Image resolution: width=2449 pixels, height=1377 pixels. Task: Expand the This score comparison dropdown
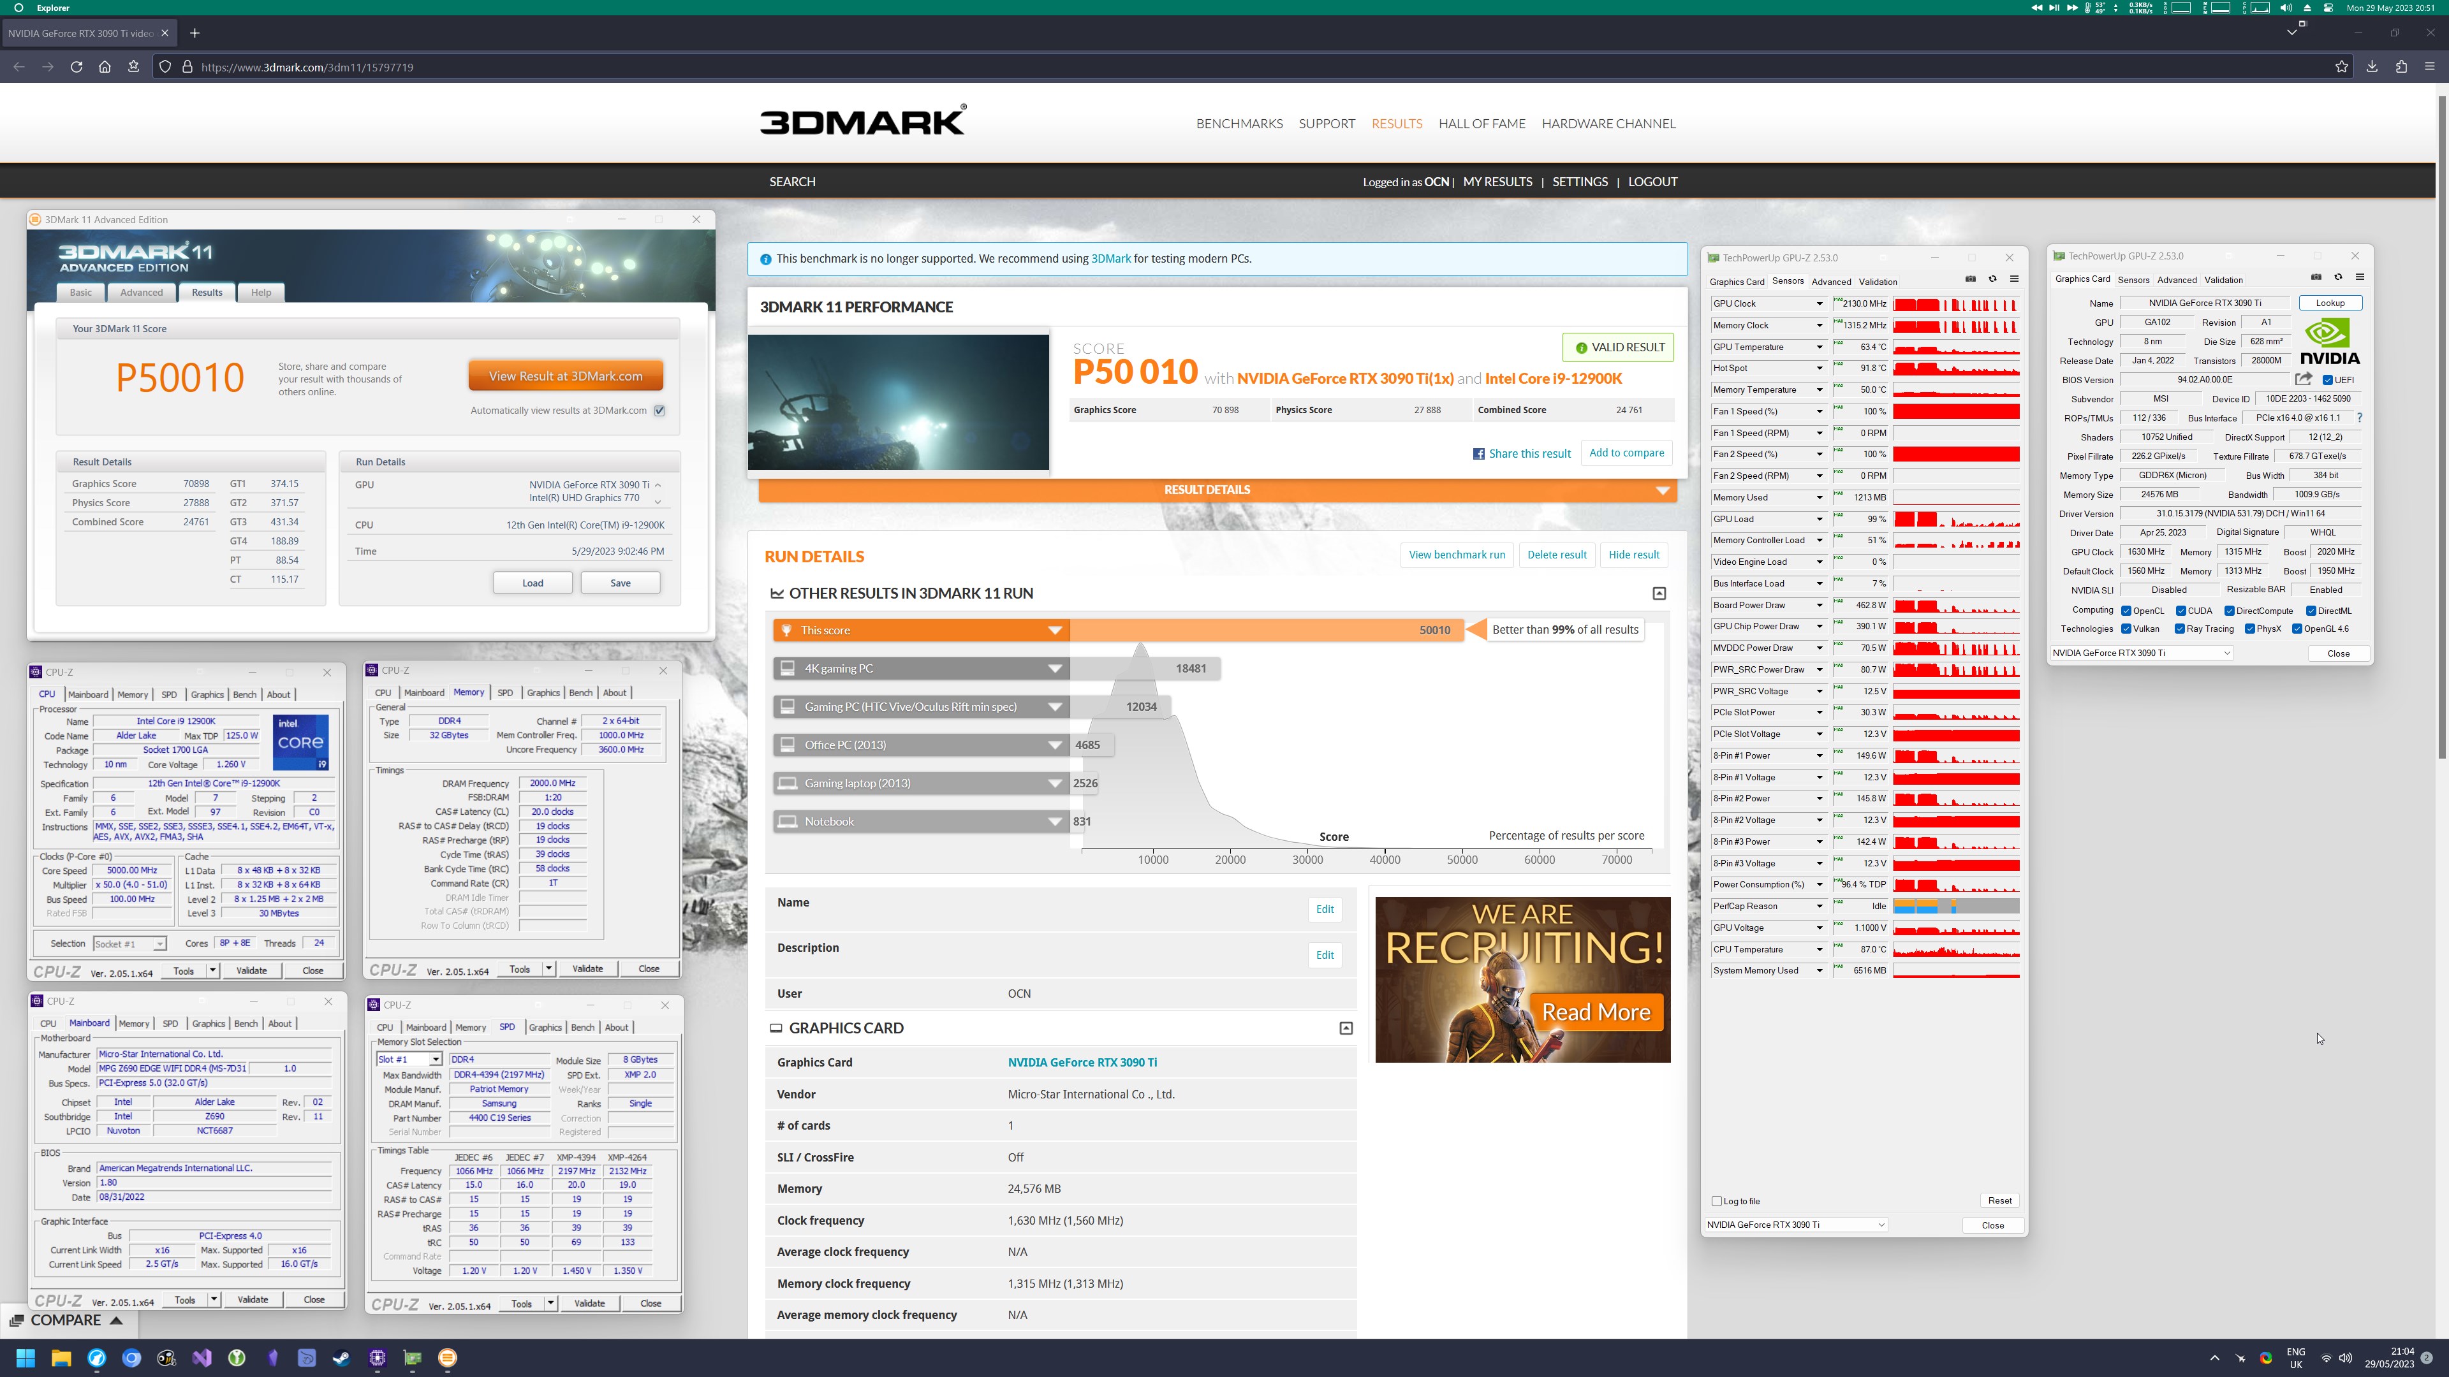[1055, 630]
